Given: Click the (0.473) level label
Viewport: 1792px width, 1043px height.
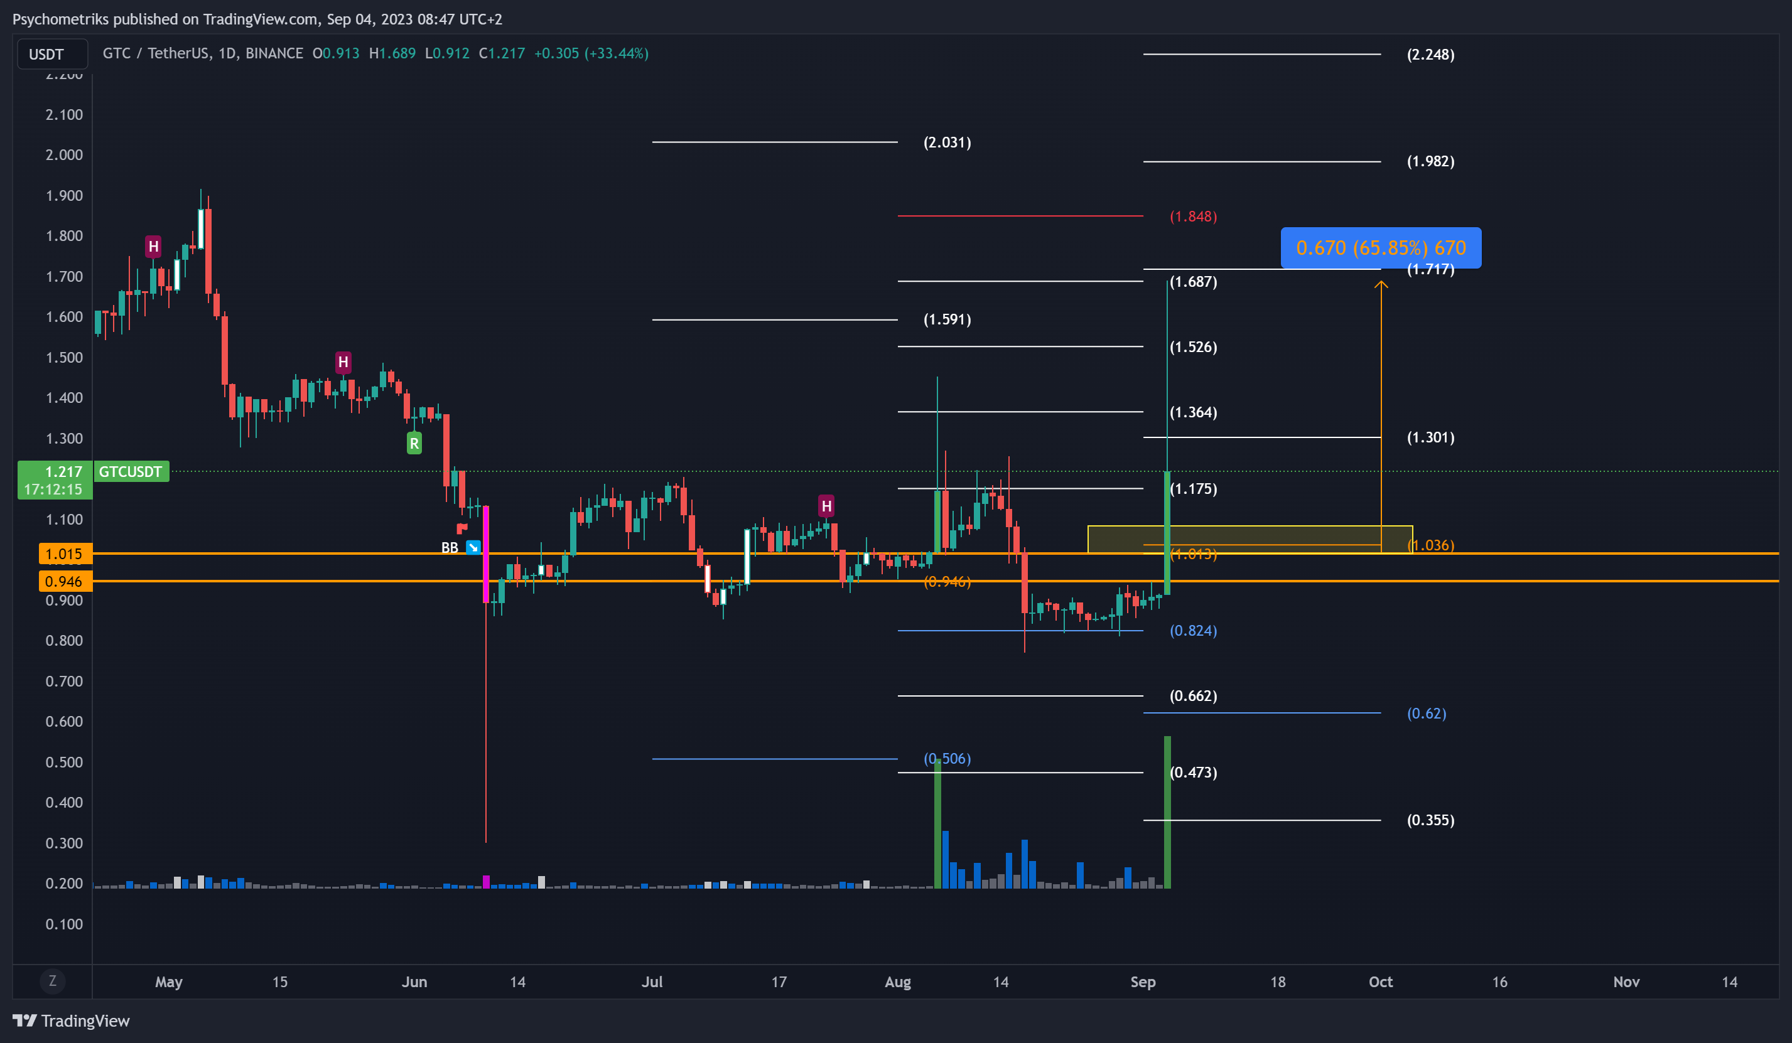Looking at the screenshot, I should point(1193,773).
